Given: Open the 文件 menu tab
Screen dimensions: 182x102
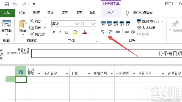Looking at the screenshot, I should pos(7,13).
